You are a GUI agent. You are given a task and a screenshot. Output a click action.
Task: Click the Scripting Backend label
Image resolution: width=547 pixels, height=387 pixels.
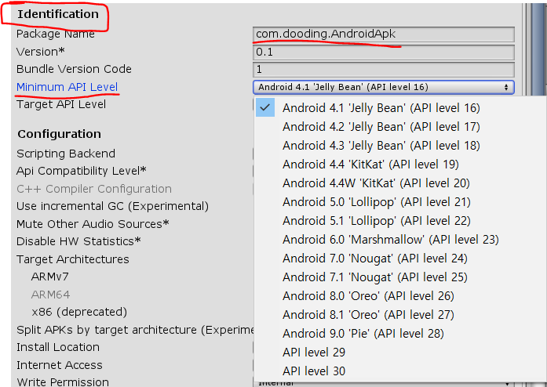click(x=66, y=154)
